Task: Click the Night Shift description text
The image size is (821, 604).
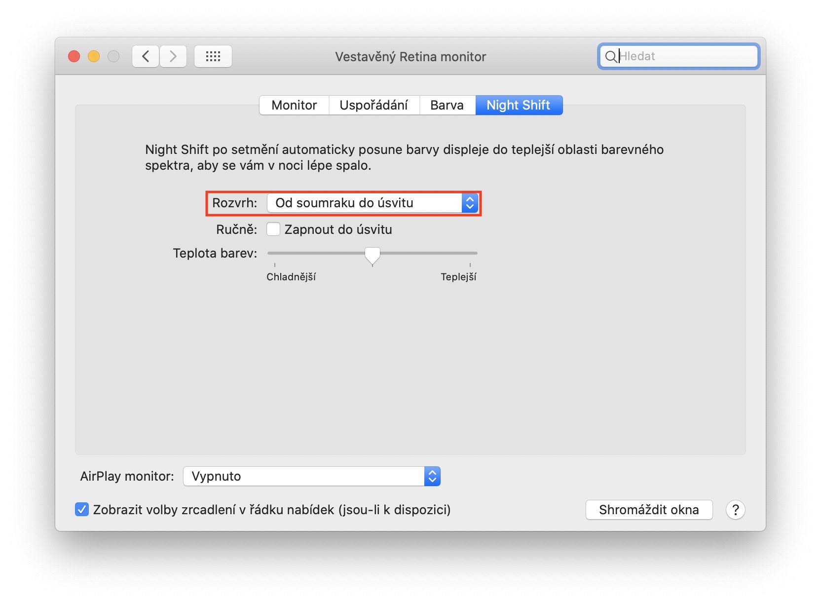Action: pyautogui.click(x=404, y=157)
